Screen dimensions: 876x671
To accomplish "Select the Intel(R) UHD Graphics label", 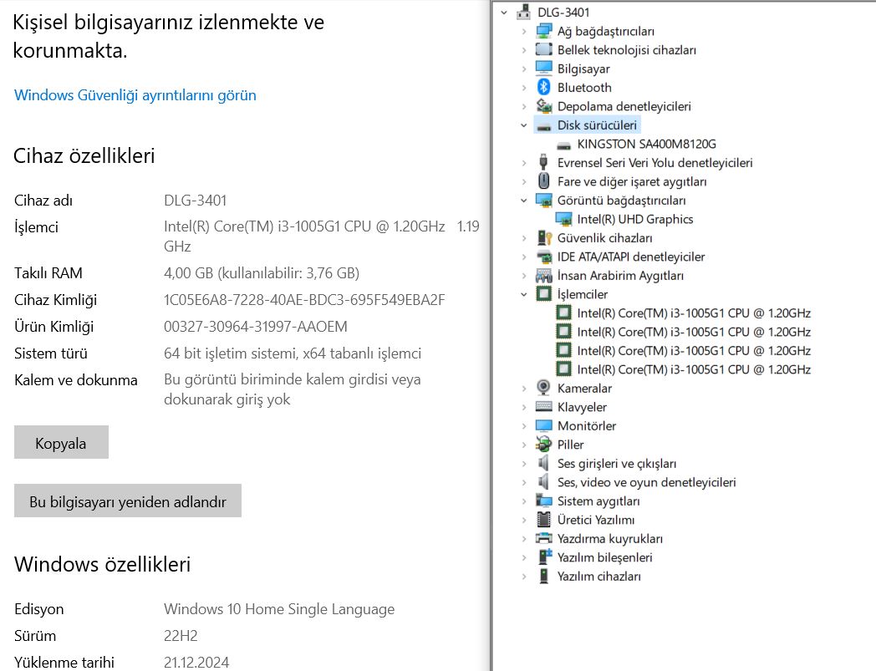I will [634, 219].
